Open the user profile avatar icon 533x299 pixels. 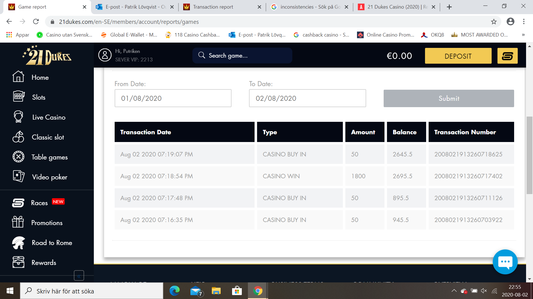[105, 55]
